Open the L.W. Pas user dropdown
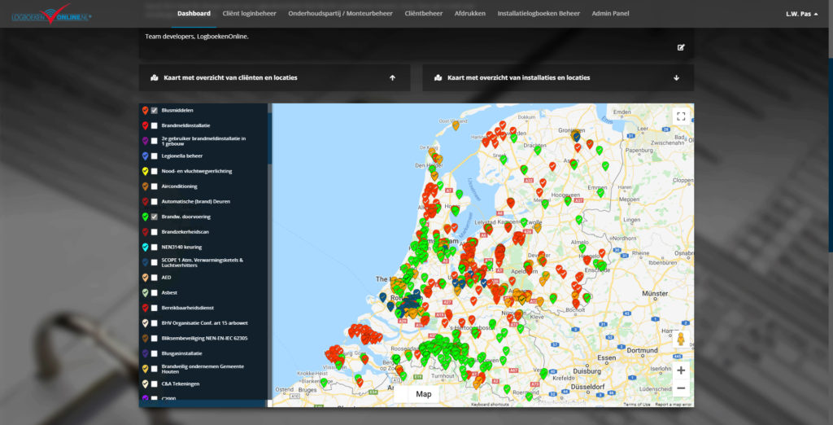This screenshot has width=833, height=425. point(801,14)
